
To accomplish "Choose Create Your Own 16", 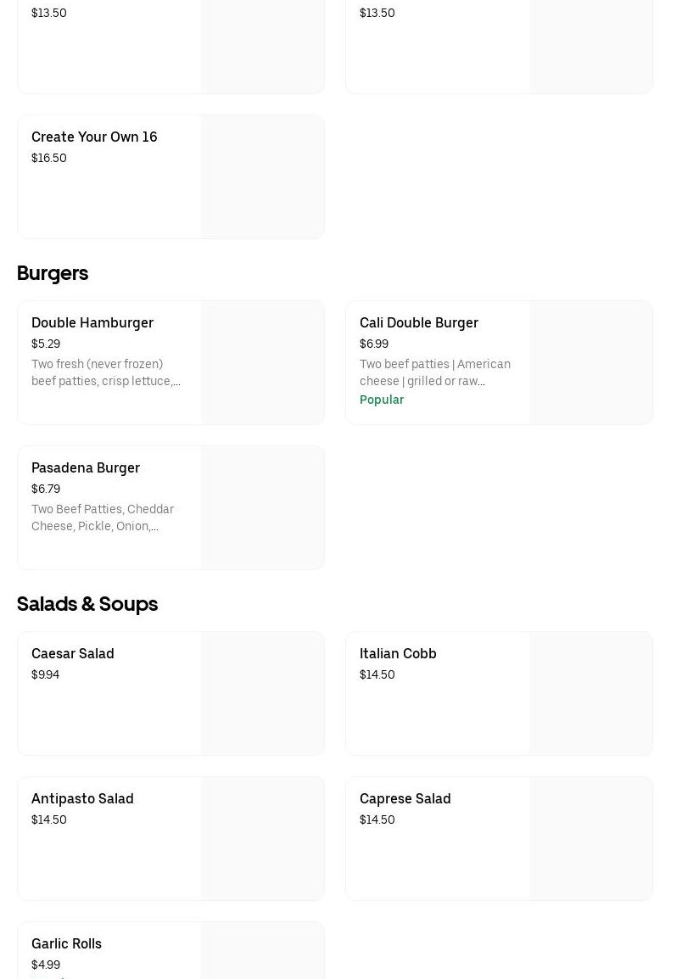I will point(94,137).
